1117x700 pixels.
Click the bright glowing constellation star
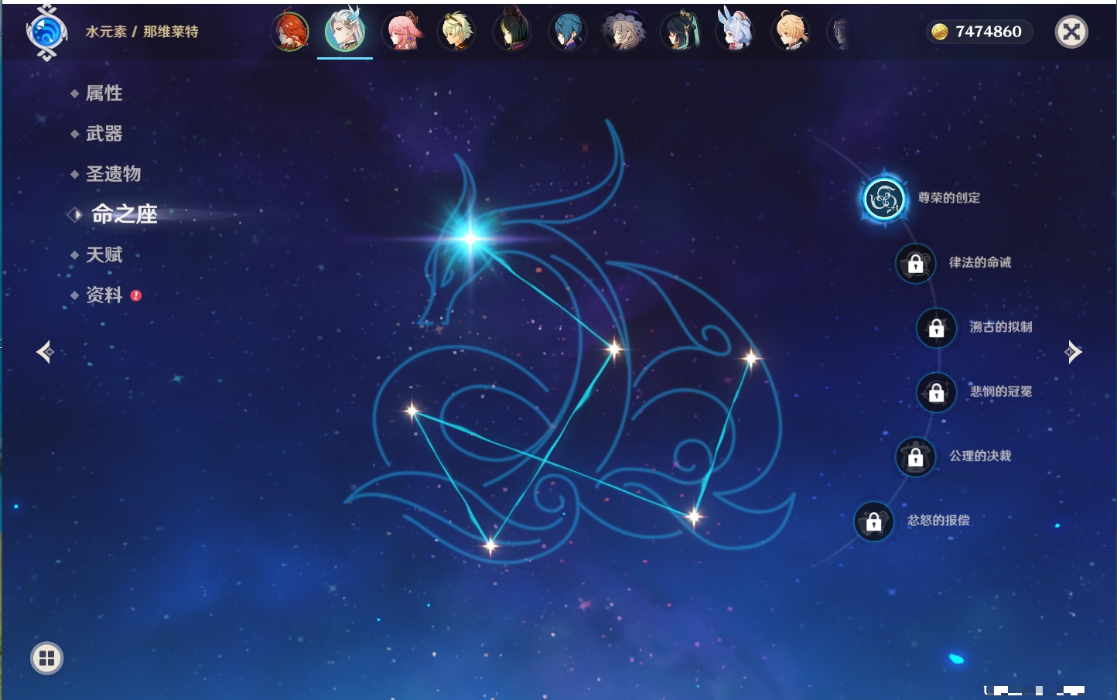click(x=470, y=238)
